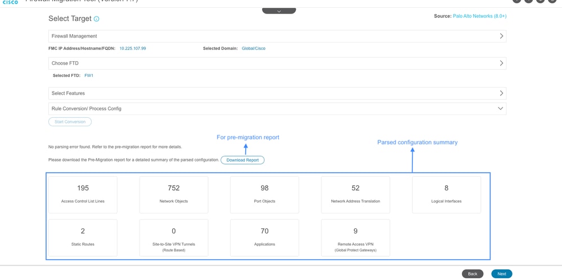Click the Back button
Viewport: 562px width, 280px height.
tap(473, 274)
